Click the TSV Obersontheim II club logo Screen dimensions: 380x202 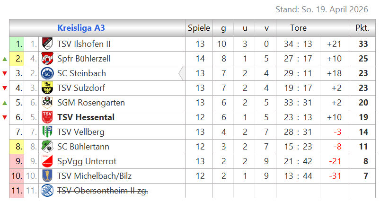pos(46,191)
